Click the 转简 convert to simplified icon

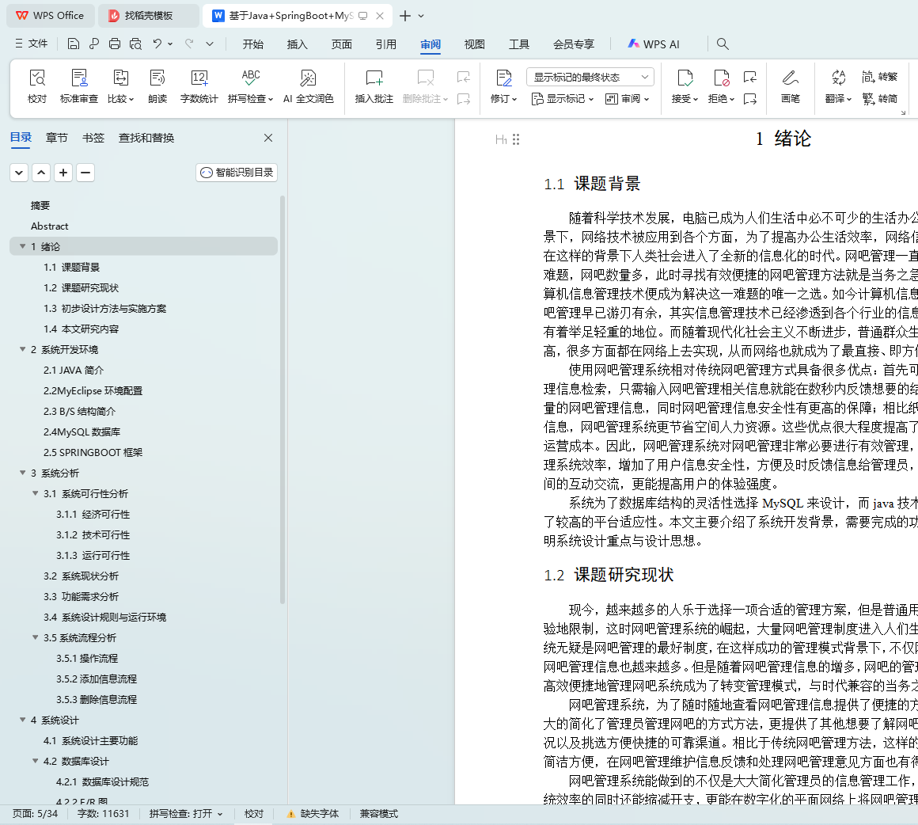tap(879, 98)
